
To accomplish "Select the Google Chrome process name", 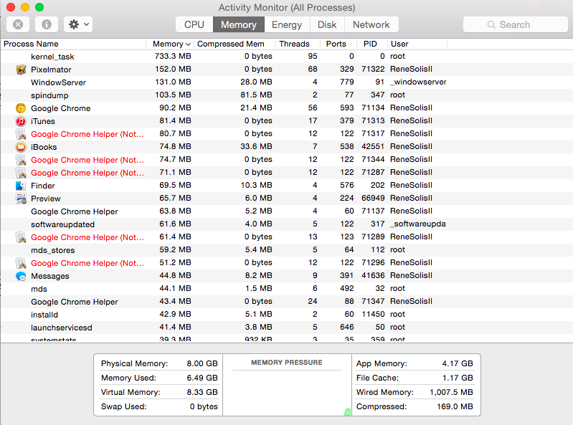I will [61, 108].
